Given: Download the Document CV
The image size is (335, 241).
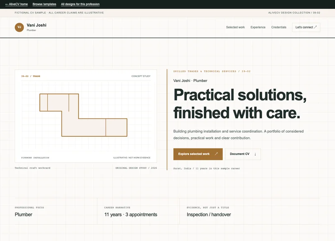Looking at the screenshot, I should coord(243,154).
